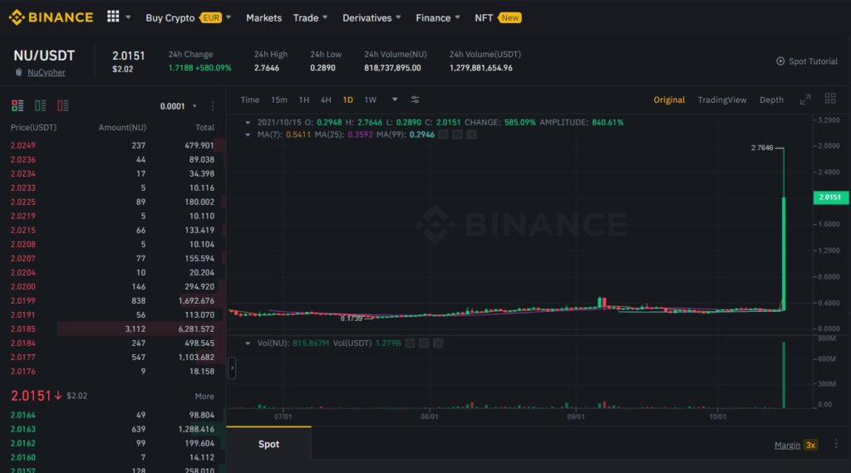Viewport: 851px width, 473px height.
Task: Click the down arrow next to price 2.0151
Action: 58,396
